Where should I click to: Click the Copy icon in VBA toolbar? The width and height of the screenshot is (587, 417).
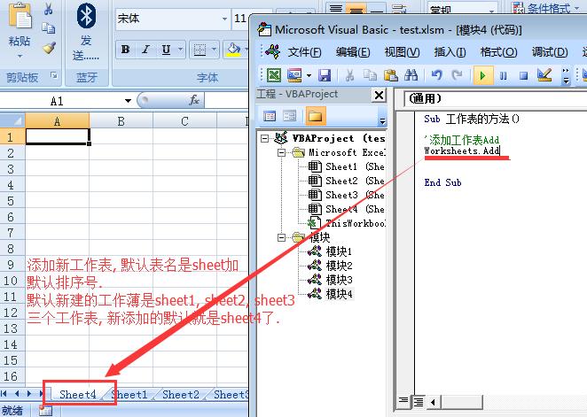(370, 75)
